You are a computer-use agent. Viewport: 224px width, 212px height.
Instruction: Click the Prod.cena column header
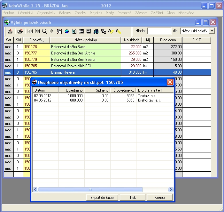[168, 40]
